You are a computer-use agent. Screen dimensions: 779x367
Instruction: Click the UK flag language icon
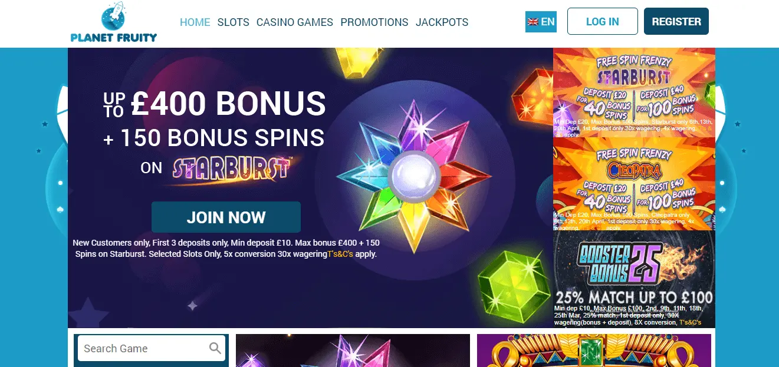533,22
